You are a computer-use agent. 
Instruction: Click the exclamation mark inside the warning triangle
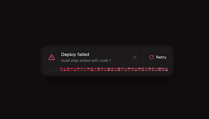52,58
